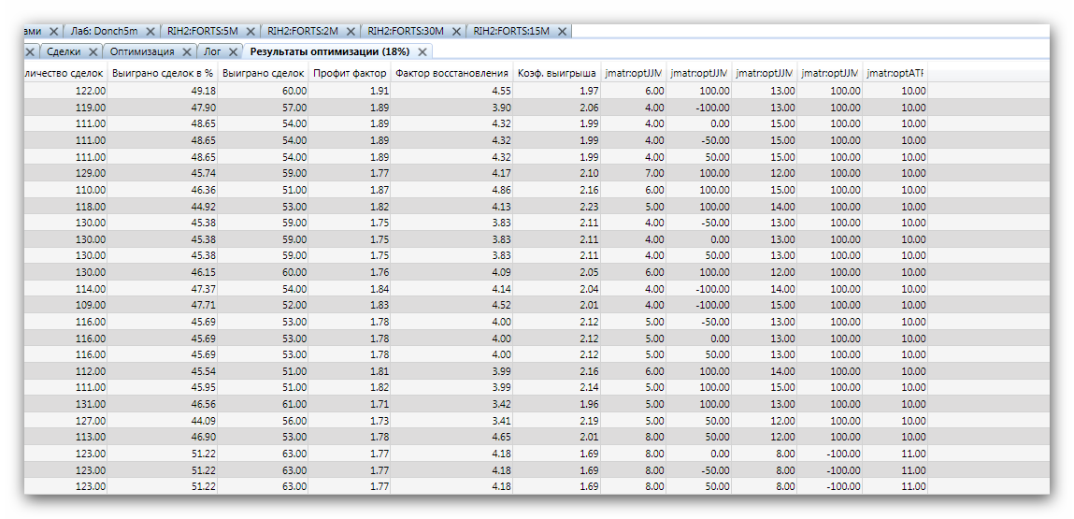The height and width of the screenshot is (519, 1074).
Task: Select recovery factor cell 4.52
Action: click(x=452, y=305)
